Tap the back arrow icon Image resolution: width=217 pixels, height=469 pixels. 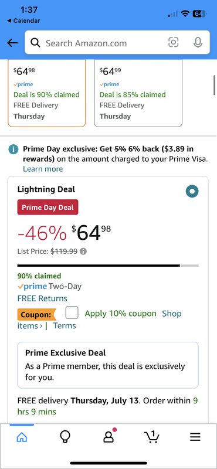12,43
